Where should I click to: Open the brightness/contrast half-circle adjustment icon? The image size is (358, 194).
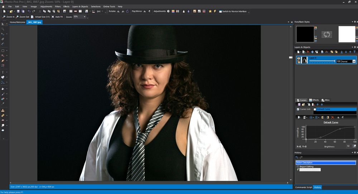(x=169, y=11)
